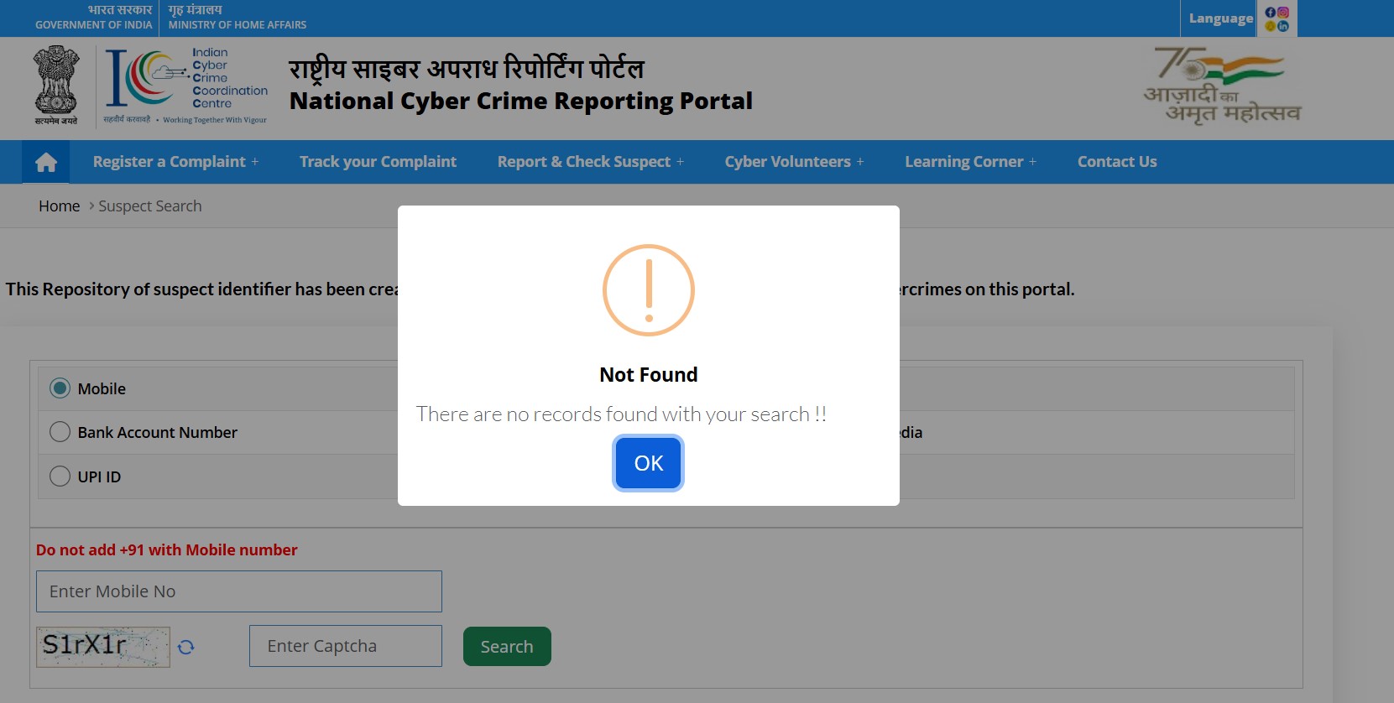The image size is (1394, 703).
Task: Click the Enter Captcha text field
Action: pos(345,646)
